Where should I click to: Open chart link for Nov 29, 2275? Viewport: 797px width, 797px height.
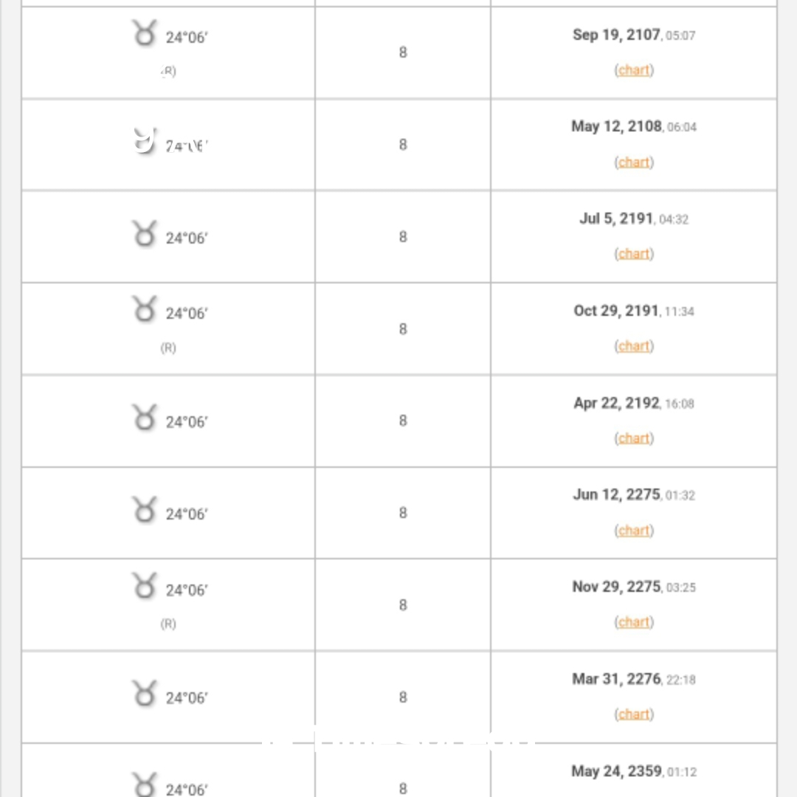[x=634, y=622]
